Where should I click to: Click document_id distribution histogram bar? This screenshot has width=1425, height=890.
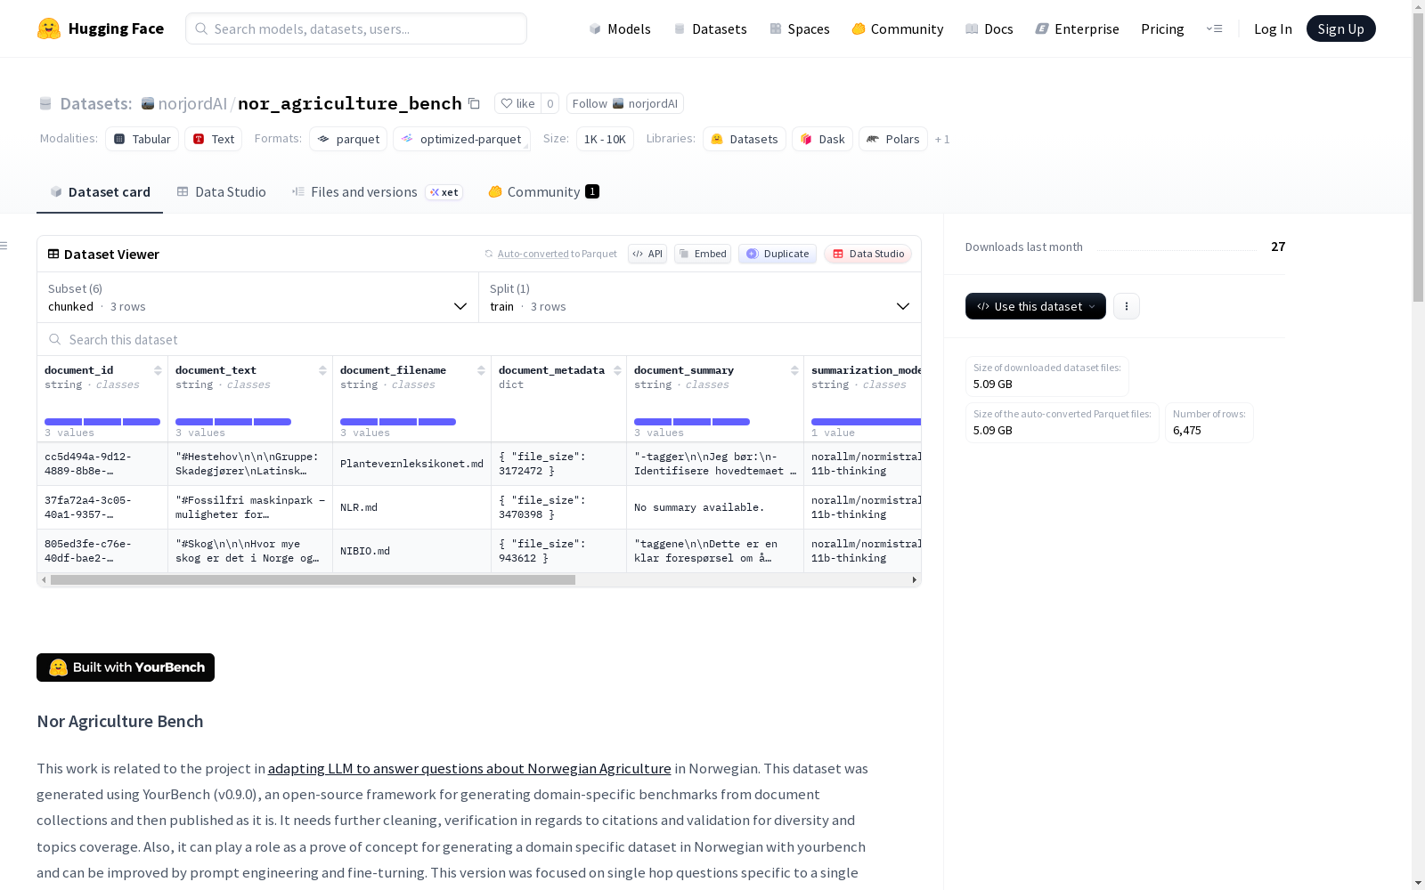(x=102, y=422)
